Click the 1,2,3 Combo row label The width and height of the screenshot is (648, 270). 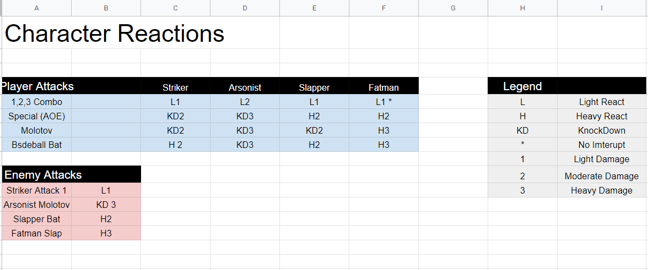pyautogui.click(x=36, y=102)
